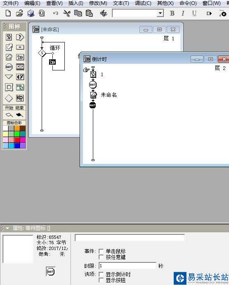Screen dimensions: 229x285
Task: Select the Framework icon in the palette
Action: point(9,87)
